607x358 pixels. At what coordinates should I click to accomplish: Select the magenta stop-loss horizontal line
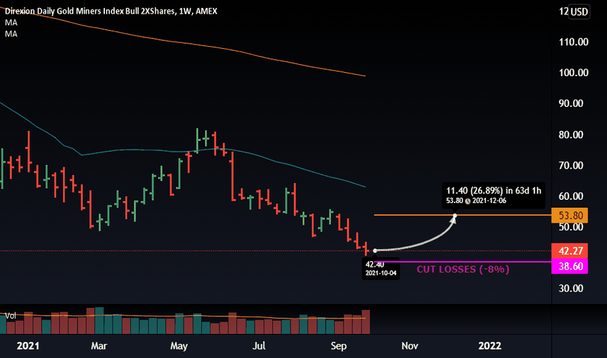464,262
